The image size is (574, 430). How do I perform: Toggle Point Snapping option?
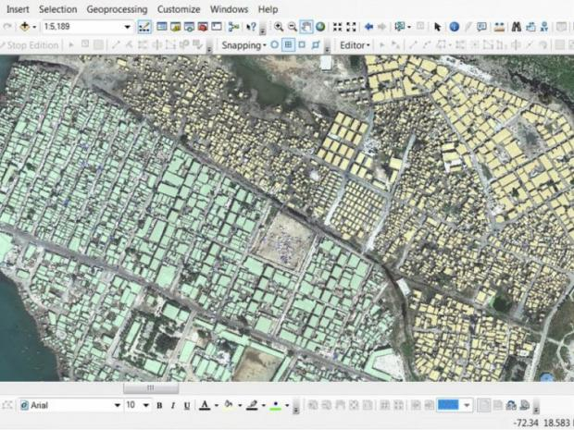pos(275,45)
